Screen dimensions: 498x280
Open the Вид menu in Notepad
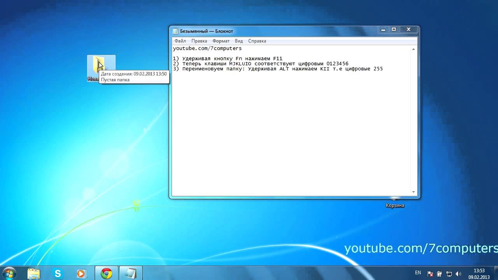click(x=239, y=41)
